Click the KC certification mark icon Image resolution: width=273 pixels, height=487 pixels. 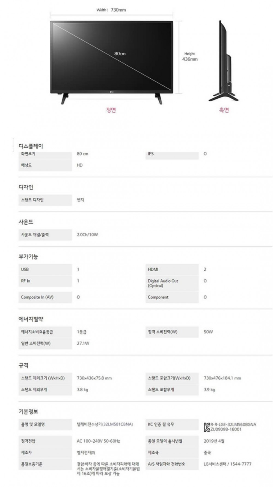tap(207, 427)
